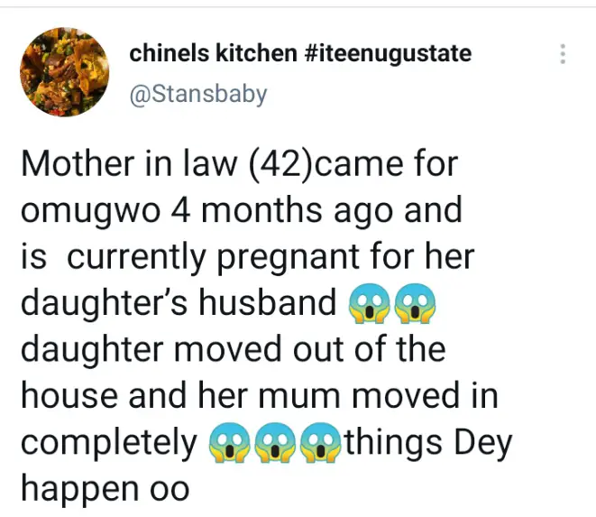This screenshot has height=517, width=596.
Task: Open the #iteenugustate hashtag
Action: [388, 53]
